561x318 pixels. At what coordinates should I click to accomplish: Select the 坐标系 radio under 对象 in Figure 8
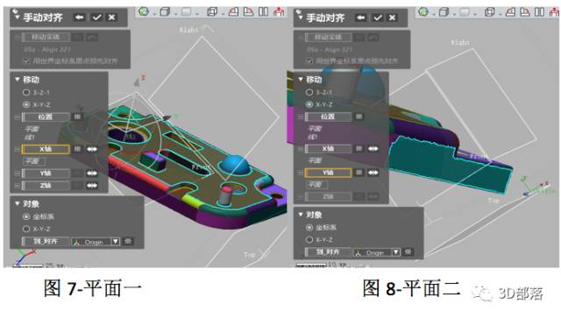[309, 228]
